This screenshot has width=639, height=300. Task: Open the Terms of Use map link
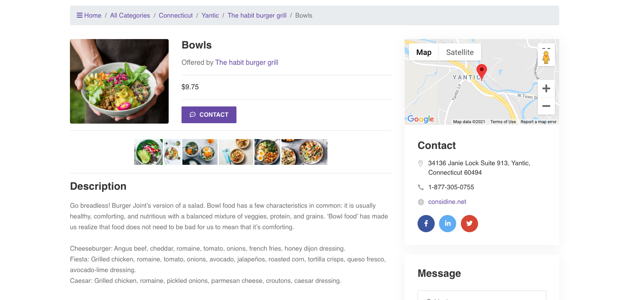503,122
